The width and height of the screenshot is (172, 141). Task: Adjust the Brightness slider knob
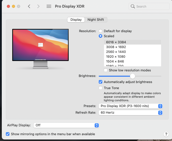click(133, 76)
